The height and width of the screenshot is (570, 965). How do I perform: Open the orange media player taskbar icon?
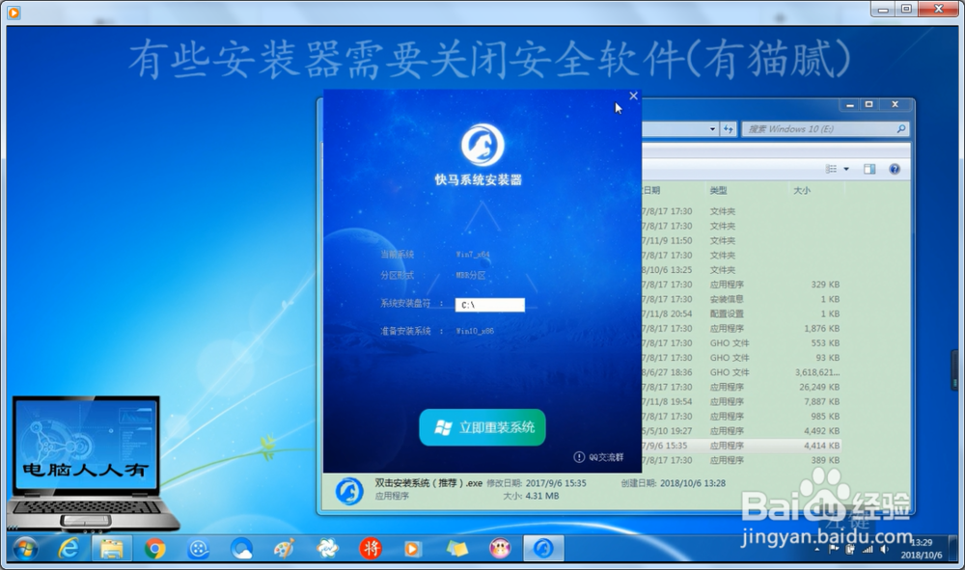pos(412,549)
